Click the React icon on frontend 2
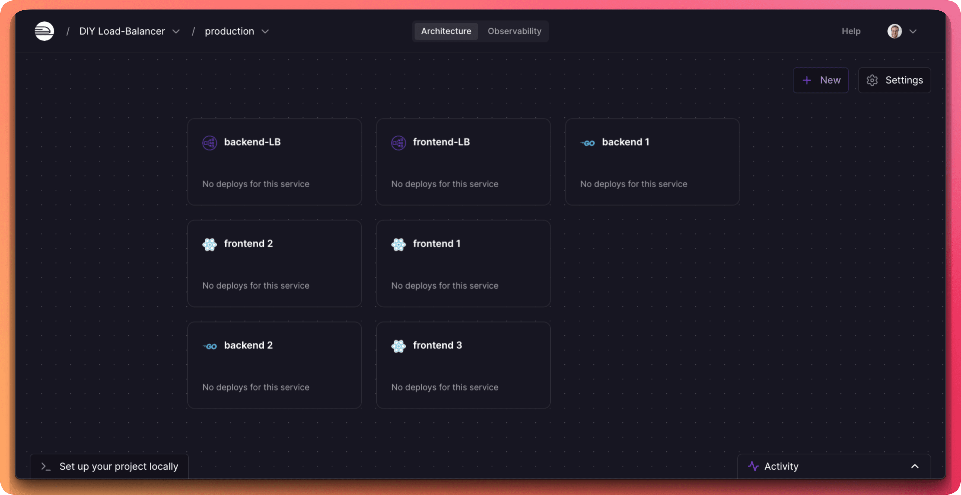The width and height of the screenshot is (961, 495). click(x=209, y=245)
